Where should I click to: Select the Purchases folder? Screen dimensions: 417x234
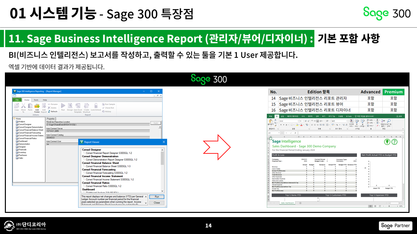(x=22, y=155)
